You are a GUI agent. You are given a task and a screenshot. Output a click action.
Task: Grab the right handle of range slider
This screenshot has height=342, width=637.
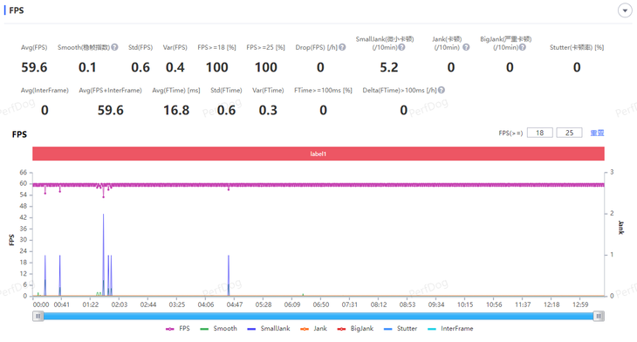coord(599,316)
